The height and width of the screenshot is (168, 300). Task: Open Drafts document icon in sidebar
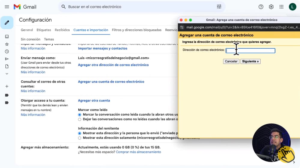(x=7, y=66)
